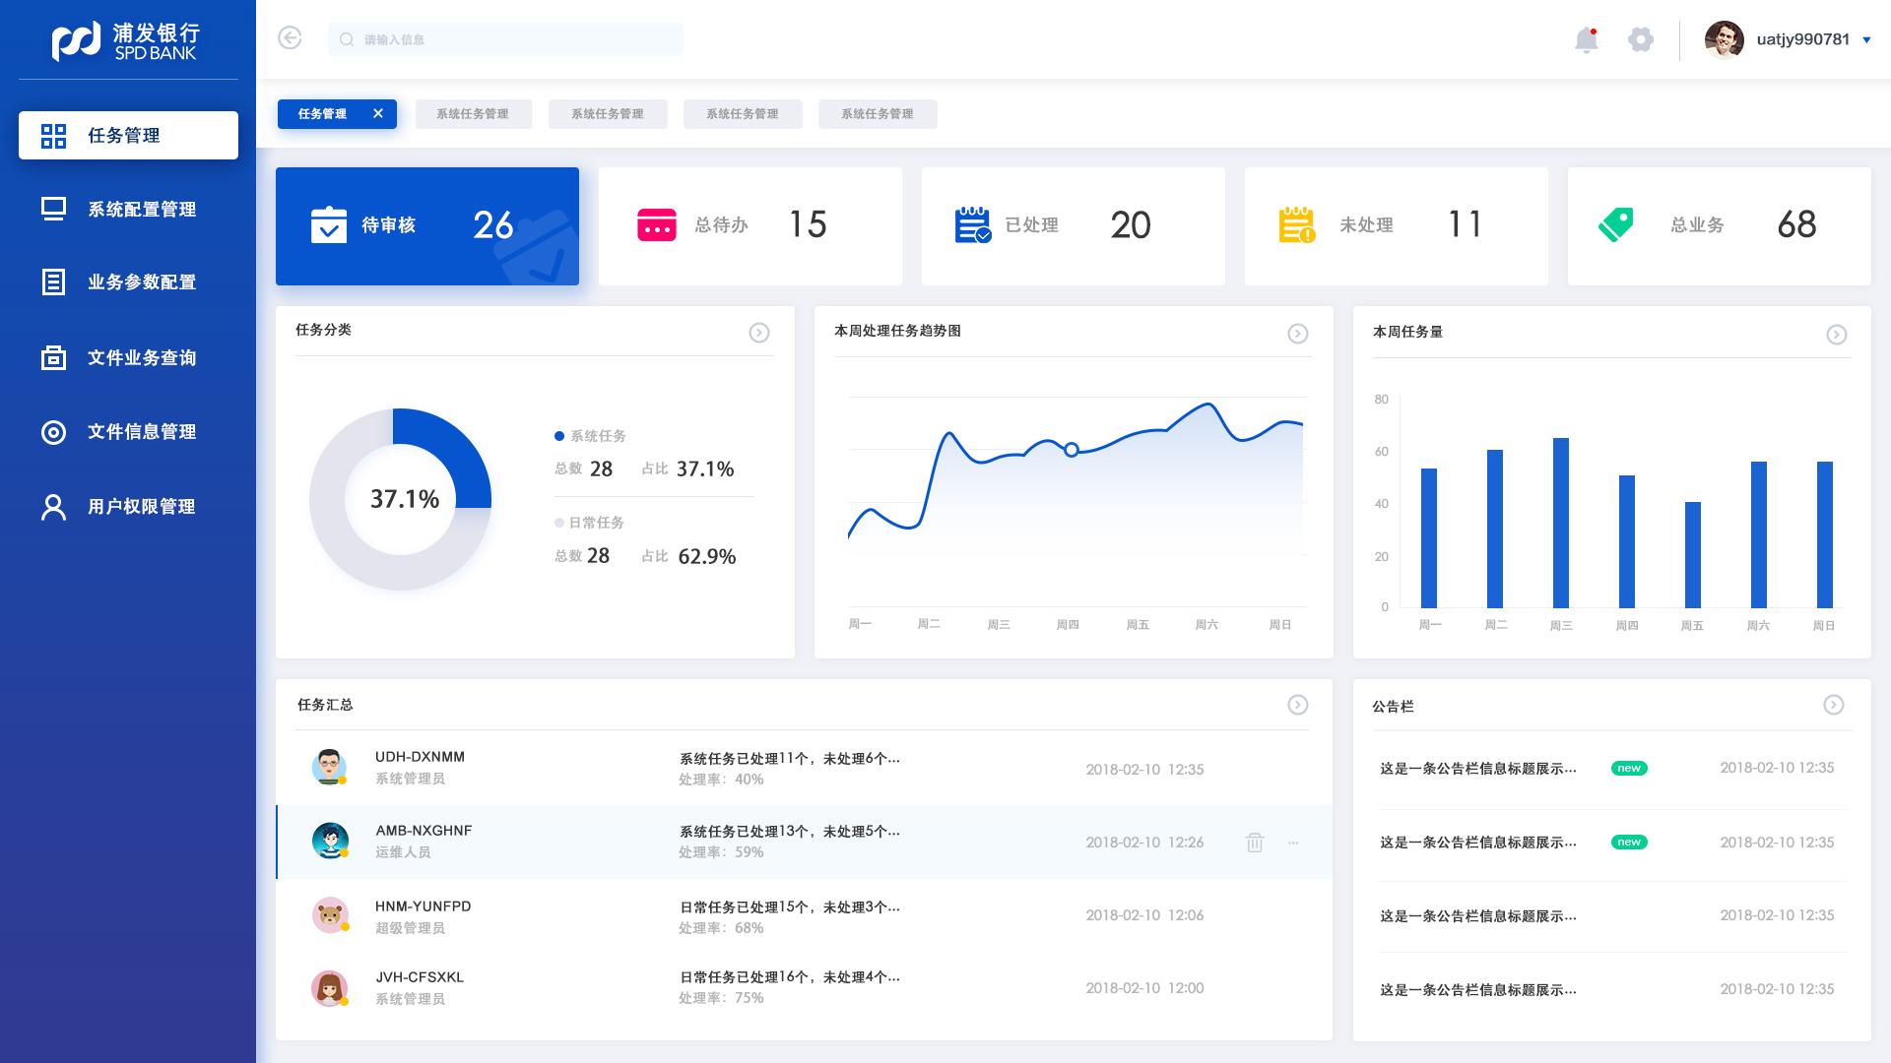This screenshot has height=1063, width=1891.
Task: Open the uatjy990781 user dropdown arrow
Action: pos(1866,40)
